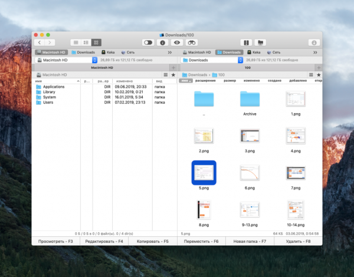Click the Quick Look eye icon
The image size is (354, 277).
coord(177,42)
